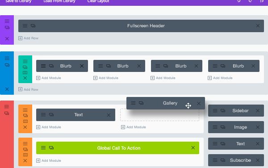The image size is (268, 168).
Task: Delete the Text module above Subscribe
Action: pos(258,144)
